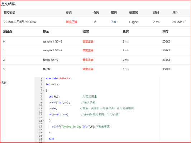Place cursor on int N,Z; declaration
The width and height of the screenshot is (191, 143).
pos(54,97)
